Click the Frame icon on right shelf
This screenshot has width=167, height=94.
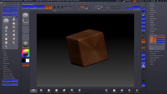143,54
